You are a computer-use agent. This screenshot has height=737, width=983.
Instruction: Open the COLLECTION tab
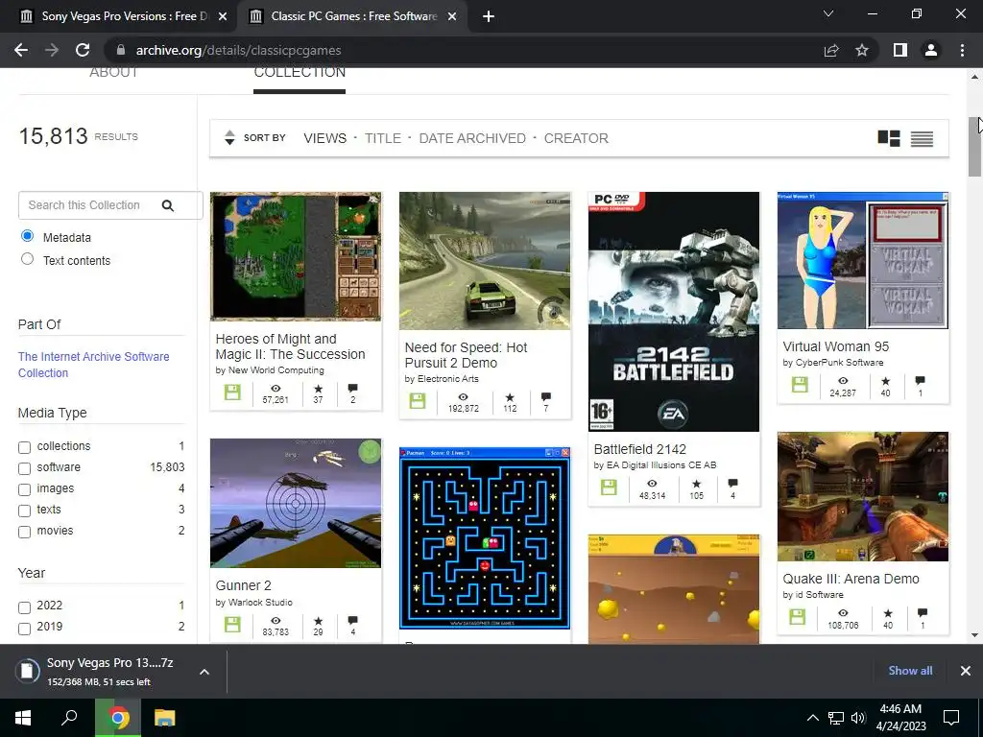300,73
